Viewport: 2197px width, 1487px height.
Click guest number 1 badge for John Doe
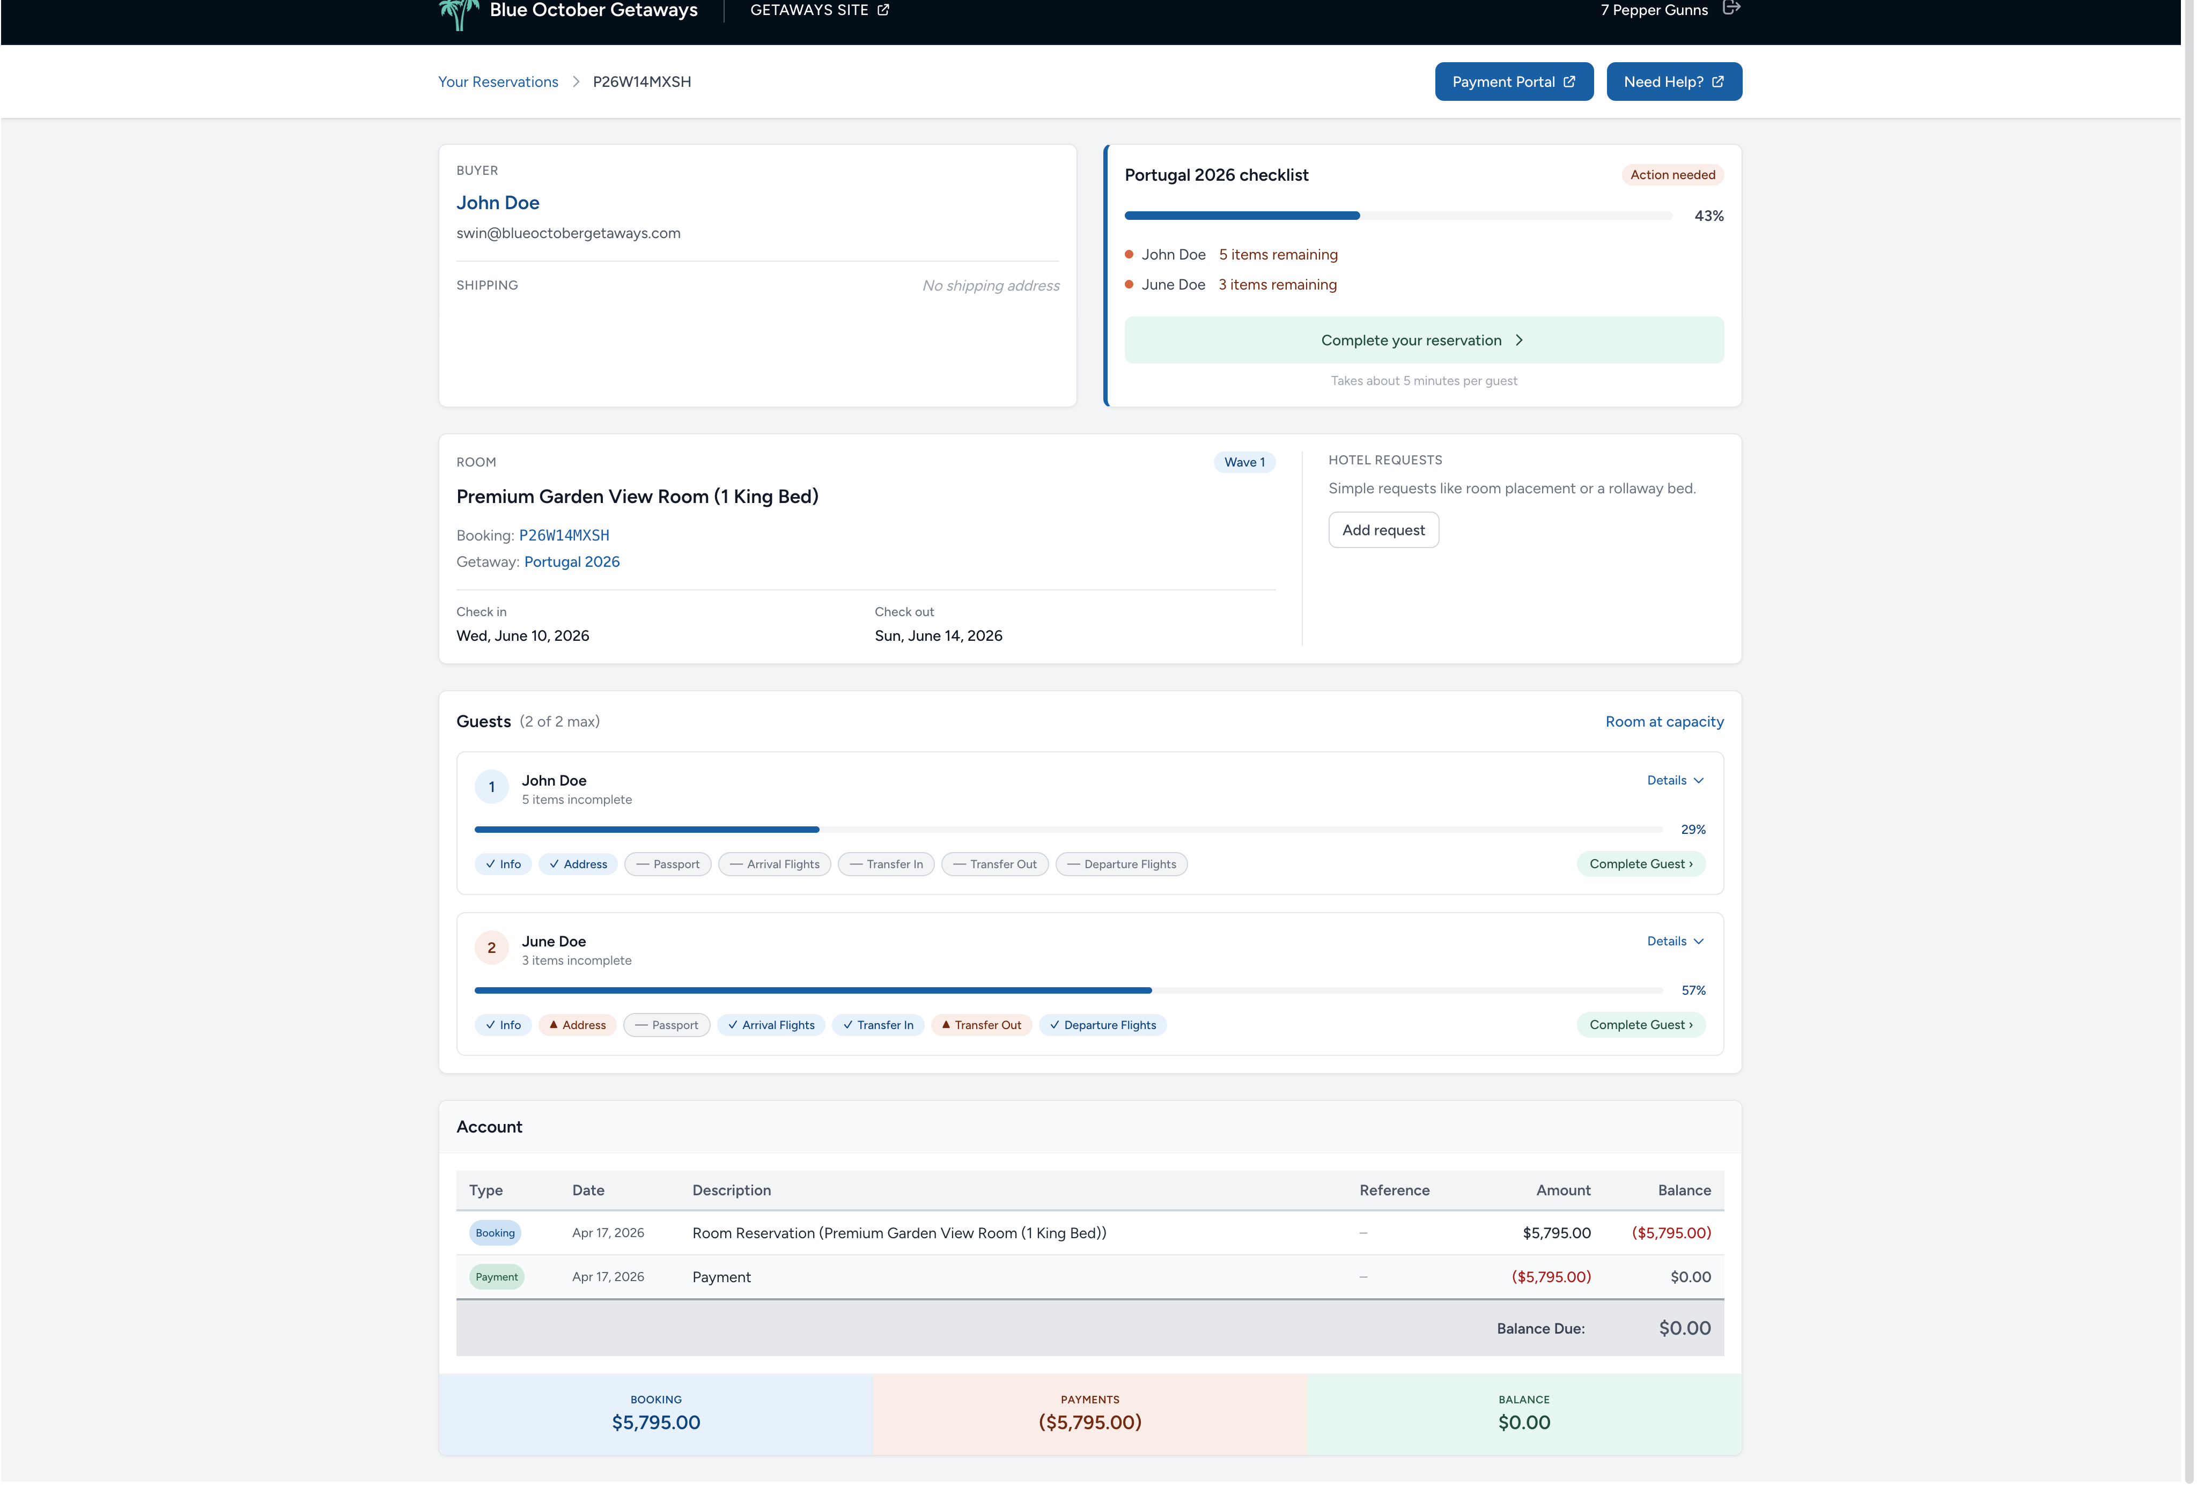point(491,787)
